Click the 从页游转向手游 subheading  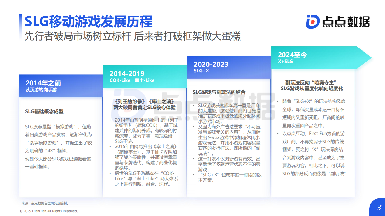click(41, 90)
